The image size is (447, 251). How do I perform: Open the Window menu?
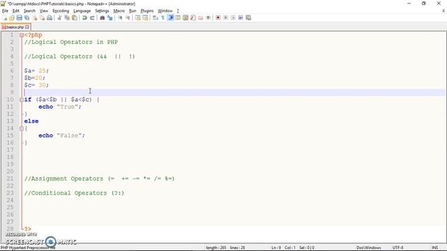click(x=165, y=11)
